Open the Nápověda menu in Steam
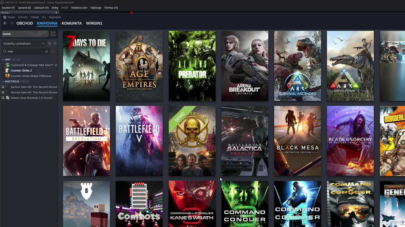The image size is (405, 227). tap(55, 17)
